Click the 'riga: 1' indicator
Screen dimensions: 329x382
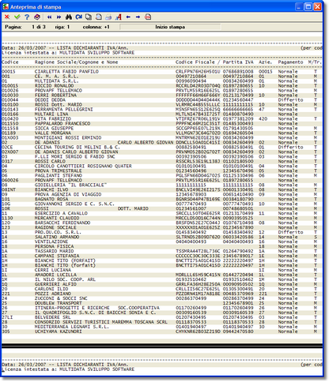[x=62, y=27]
